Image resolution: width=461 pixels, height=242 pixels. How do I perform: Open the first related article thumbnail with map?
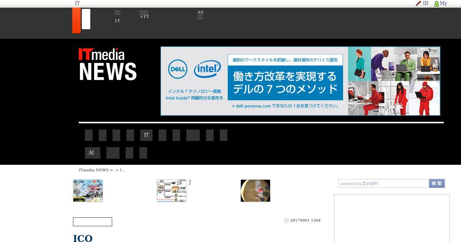click(x=88, y=191)
